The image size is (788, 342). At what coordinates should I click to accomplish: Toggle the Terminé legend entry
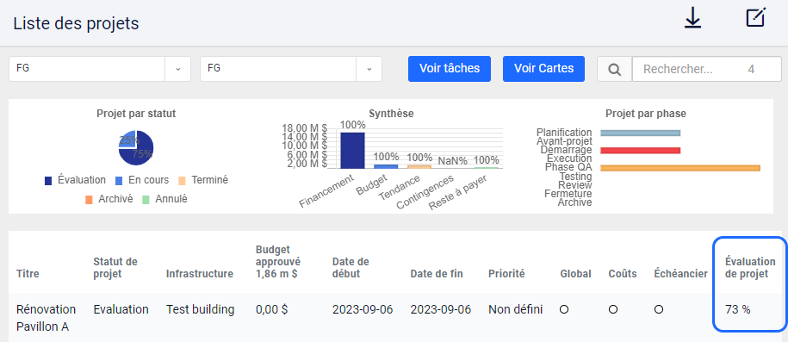click(203, 180)
